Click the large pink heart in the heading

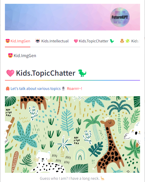pyautogui.click(x=10, y=73)
